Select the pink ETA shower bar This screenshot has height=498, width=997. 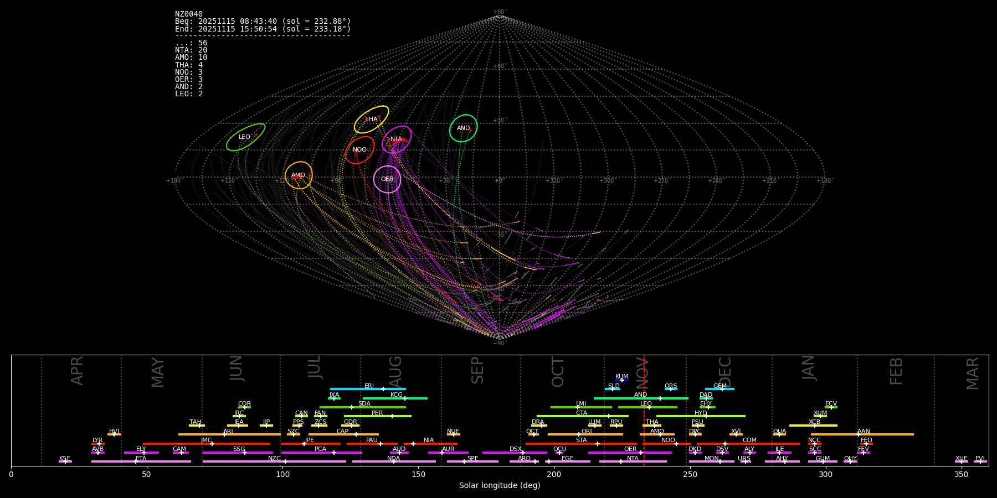coord(141,461)
